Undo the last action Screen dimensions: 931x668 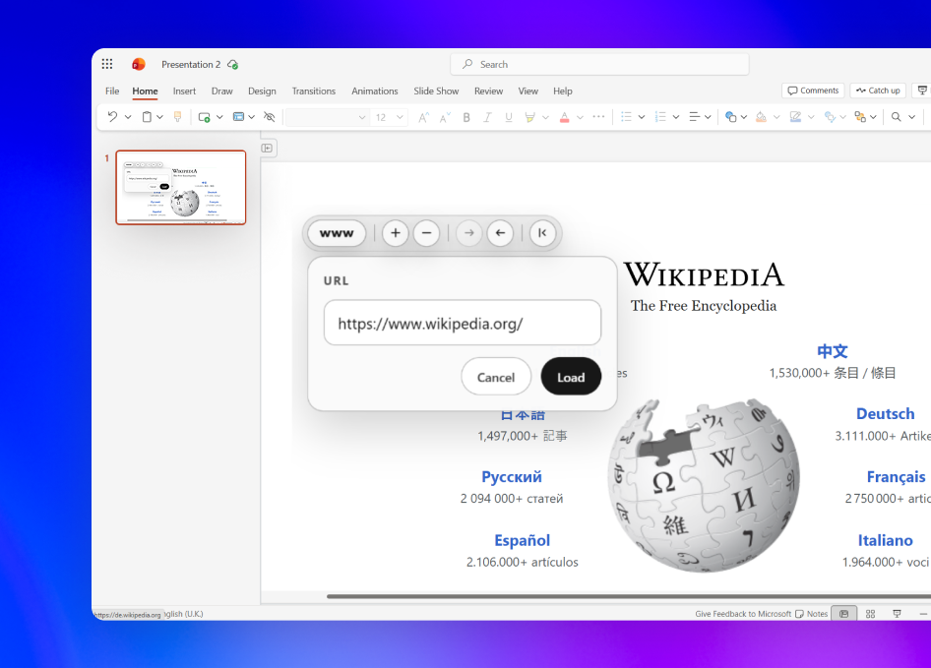click(112, 117)
